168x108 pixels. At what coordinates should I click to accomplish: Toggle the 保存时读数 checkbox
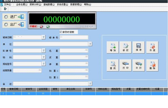click(x=61, y=32)
